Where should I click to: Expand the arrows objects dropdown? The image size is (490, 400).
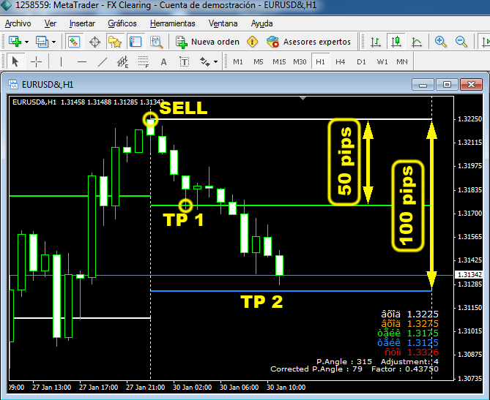216,61
